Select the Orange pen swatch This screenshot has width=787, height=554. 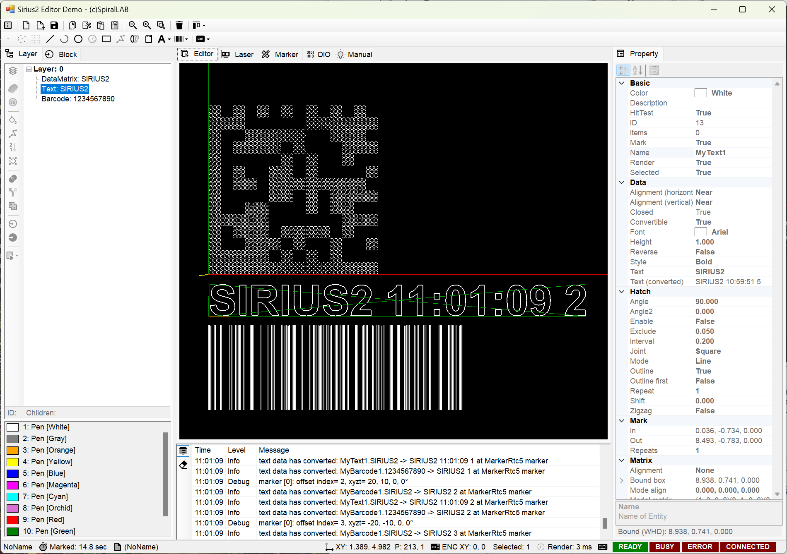tap(13, 450)
